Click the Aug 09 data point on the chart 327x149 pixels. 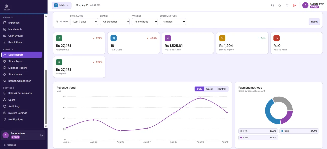[200, 98]
